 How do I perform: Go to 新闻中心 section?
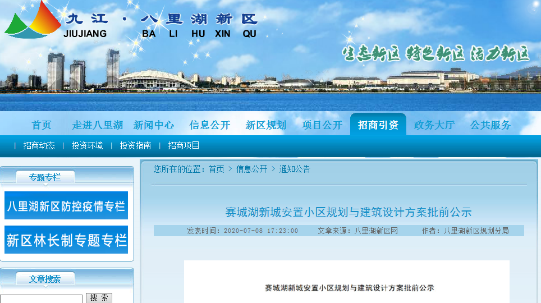[154, 125]
